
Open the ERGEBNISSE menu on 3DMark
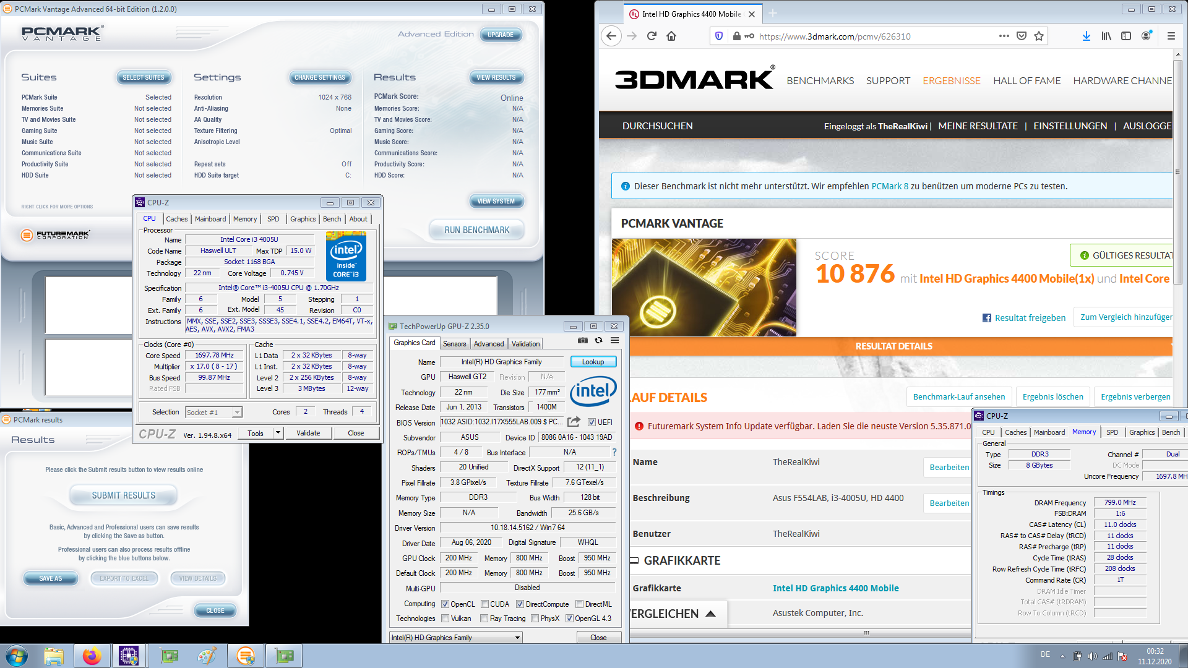coord(951,80)
